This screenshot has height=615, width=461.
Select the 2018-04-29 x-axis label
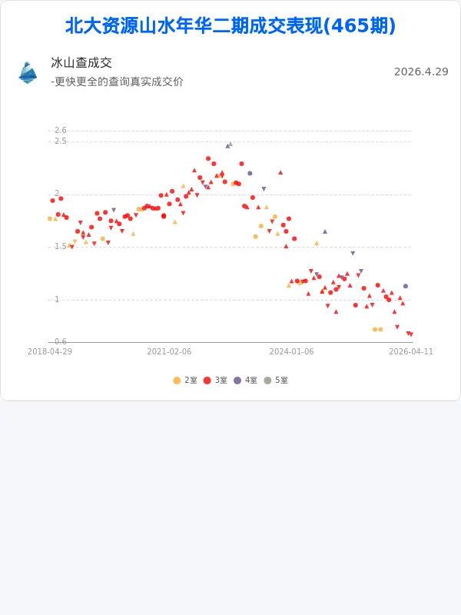coord(50,351)
